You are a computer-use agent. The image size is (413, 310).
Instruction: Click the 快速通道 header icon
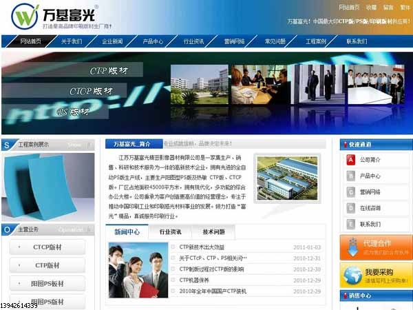tap(346, 145)
